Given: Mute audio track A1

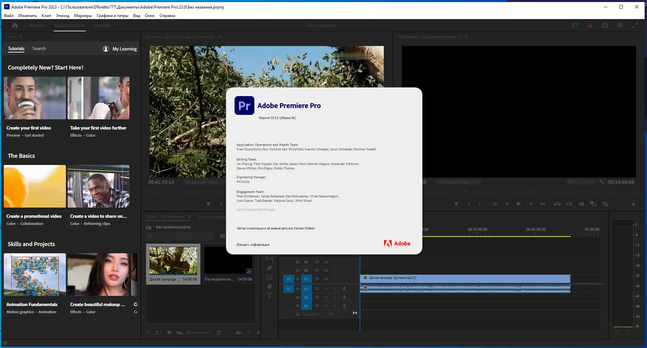Looking at the screenshot, I should 326,289.
